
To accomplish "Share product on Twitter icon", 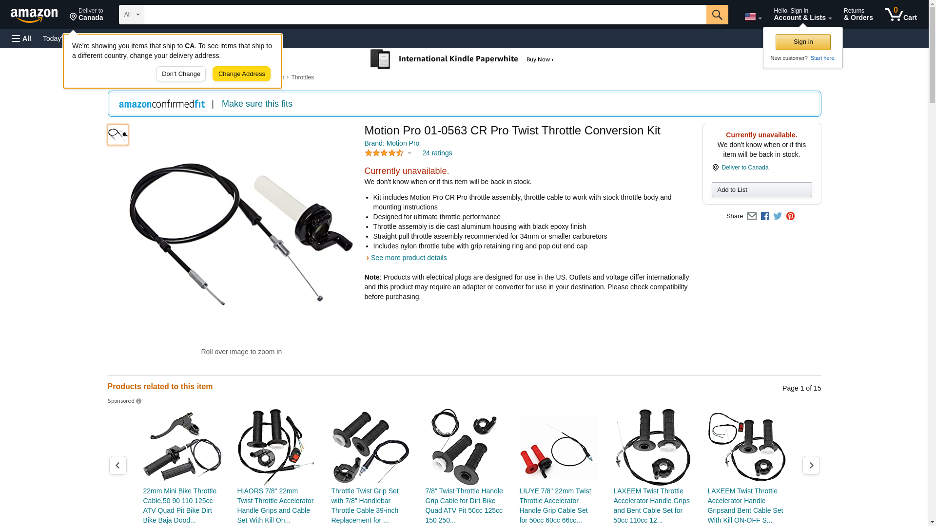I will [778, 216].
